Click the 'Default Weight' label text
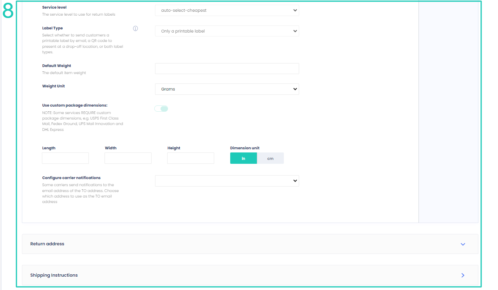The width and height of the screenshot is (498, 290). (x=57, y=66)
